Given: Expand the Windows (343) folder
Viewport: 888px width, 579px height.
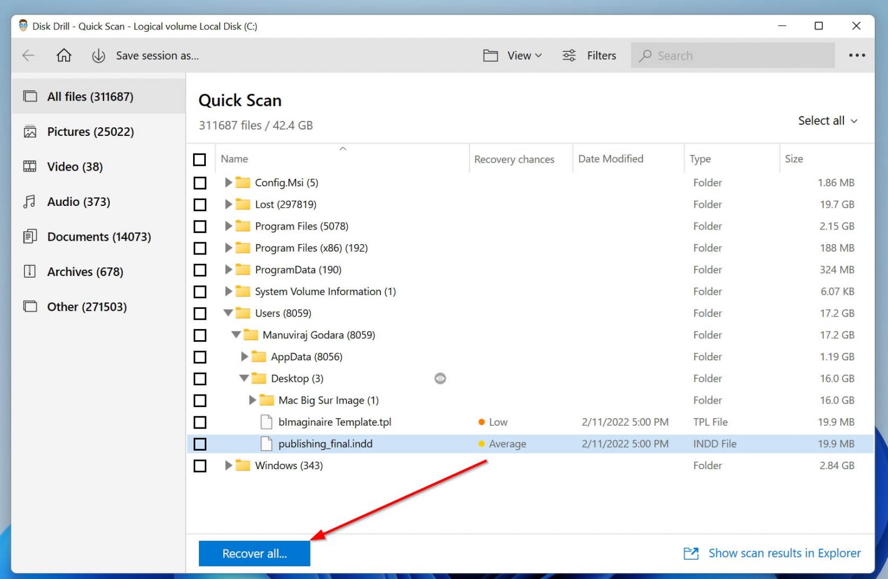Looking at the screenshot, I should pyautogui.click(x=228, y=466).
